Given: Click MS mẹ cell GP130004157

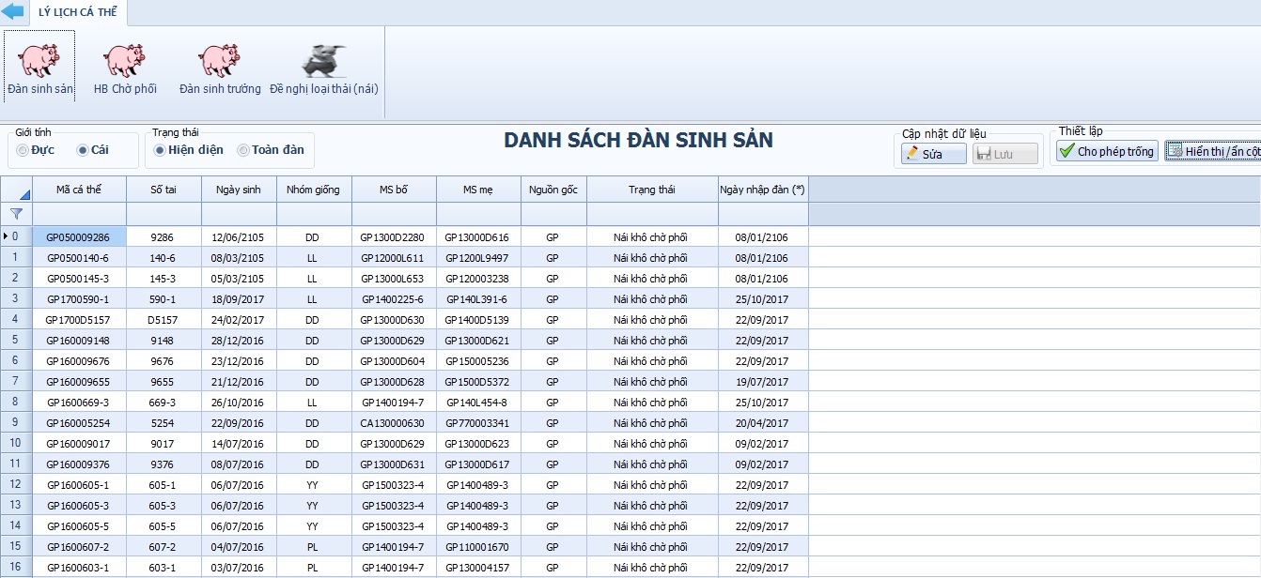Looking at the screenshot, I should click(x=478, y=568).
